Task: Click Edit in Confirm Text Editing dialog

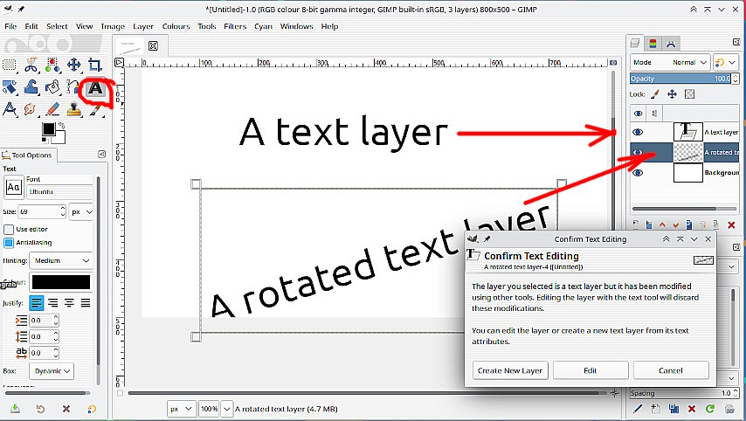Action: [591, 370]
